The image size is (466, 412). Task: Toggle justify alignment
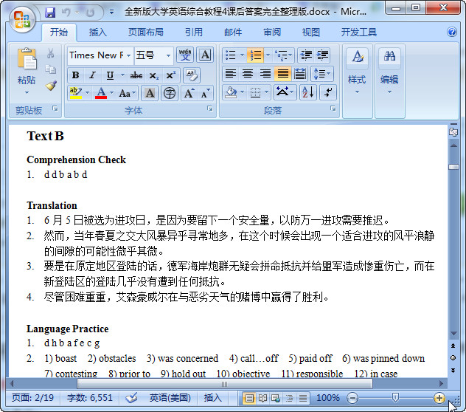[282, 74]
